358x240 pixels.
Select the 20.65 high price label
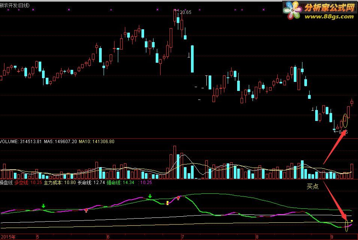185,12
